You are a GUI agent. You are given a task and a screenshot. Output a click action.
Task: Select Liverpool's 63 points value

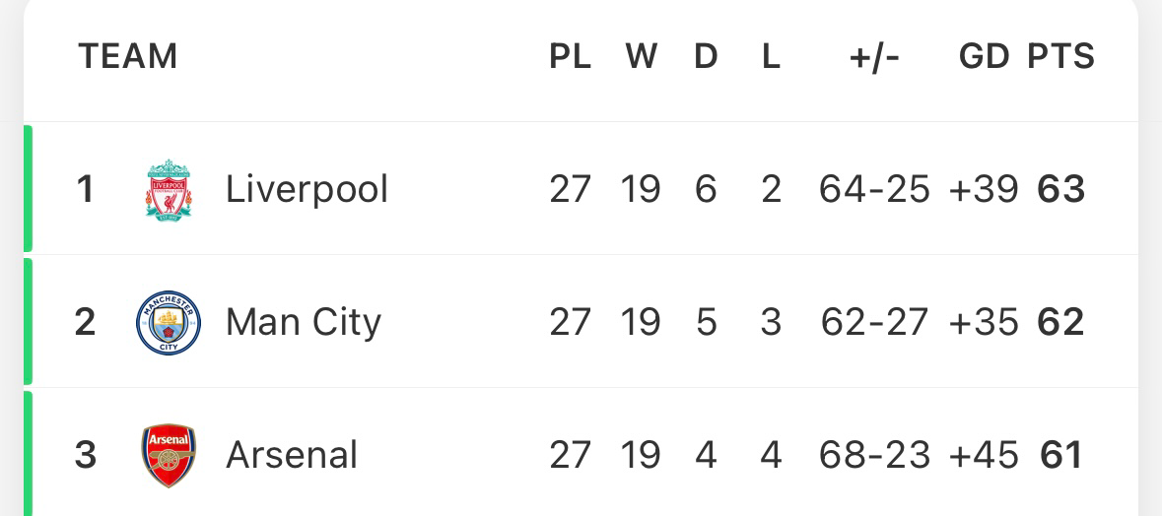click(x=1061, y=189)
